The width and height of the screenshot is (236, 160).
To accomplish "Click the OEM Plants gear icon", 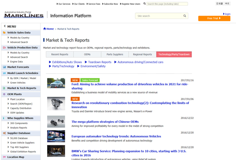I will tap(4, 94).
